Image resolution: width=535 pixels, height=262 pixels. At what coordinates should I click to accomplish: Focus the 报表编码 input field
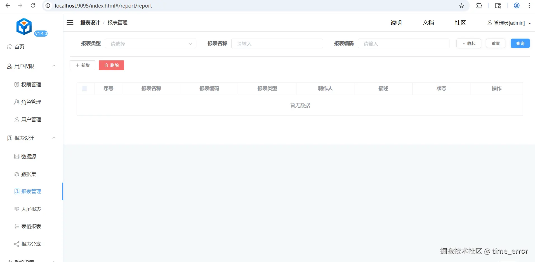404,44
